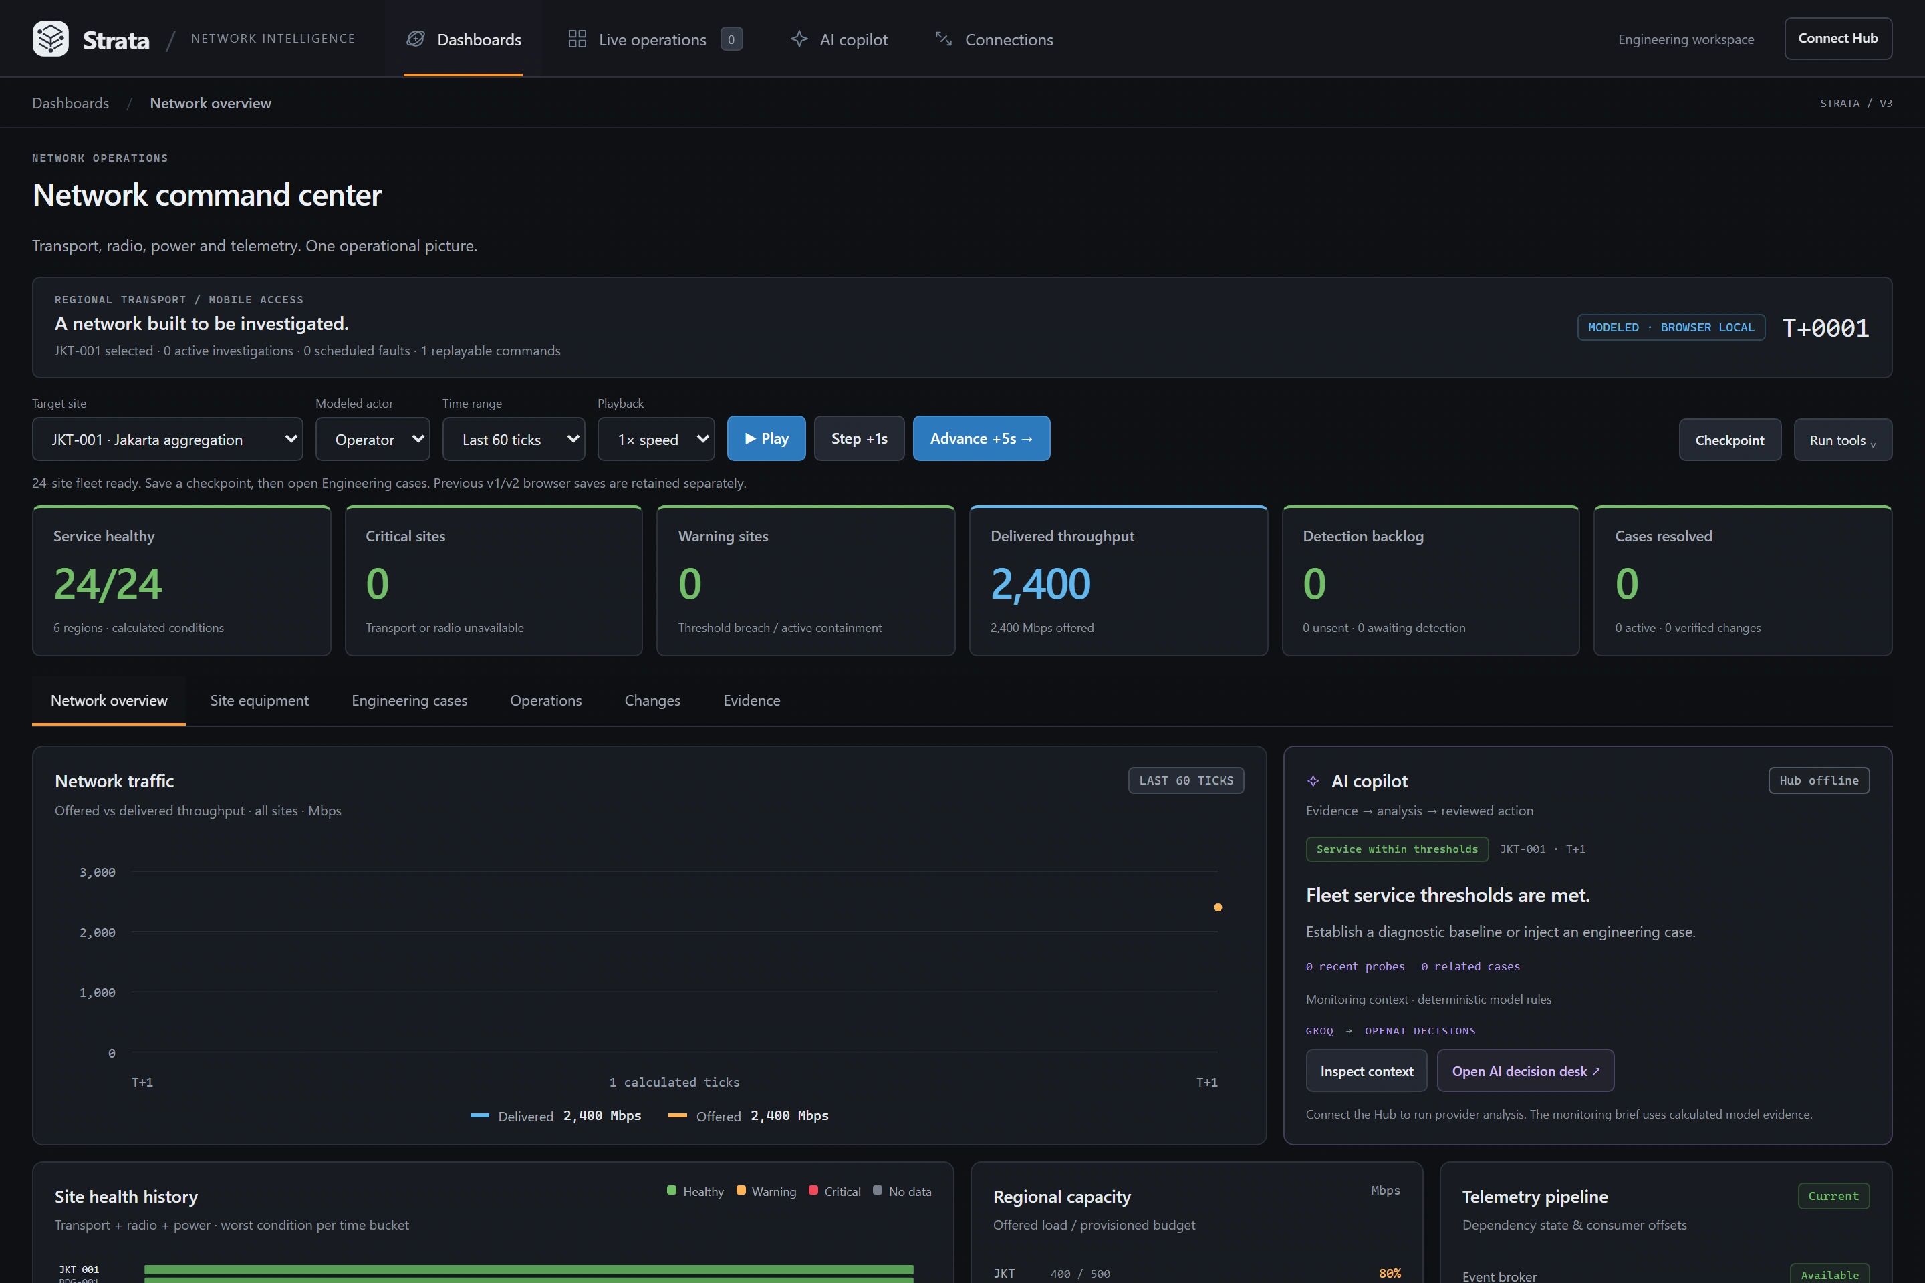This screenshot has height=1283, width=1925.
Task: Expand the Run tools menu
Action: [1843, 440]
